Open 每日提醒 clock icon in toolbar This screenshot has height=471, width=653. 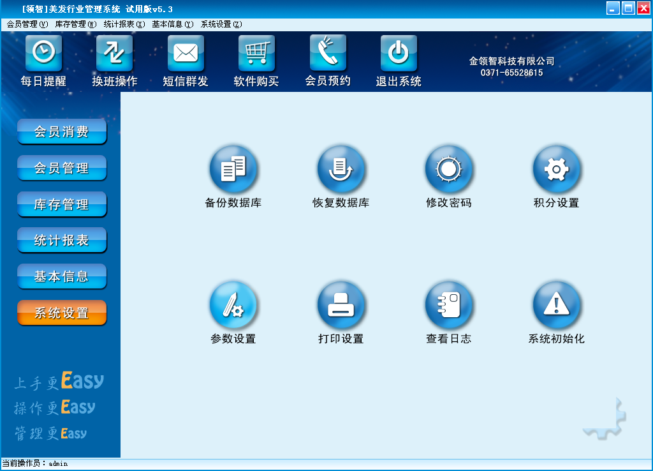[43, 54]
